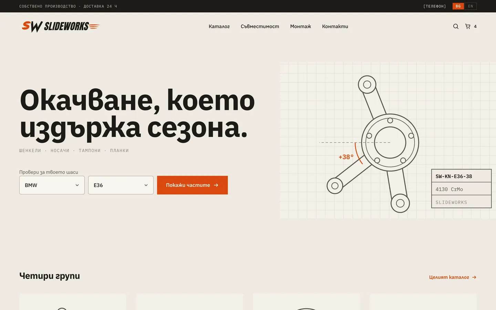
Task: Open the Монтаж menu item
Action: pyautogui.click(x=301, y=27)
